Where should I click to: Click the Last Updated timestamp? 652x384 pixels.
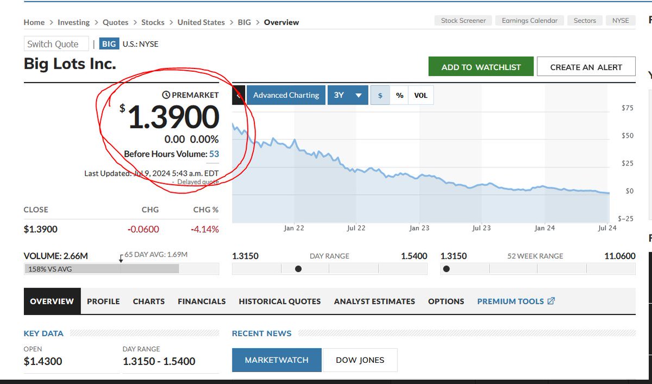pos(152,174)
